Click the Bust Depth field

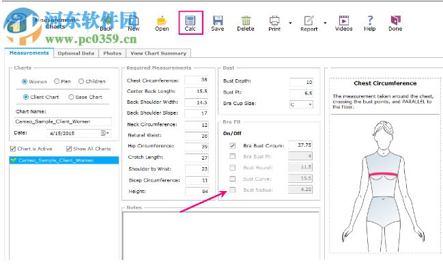301,82
